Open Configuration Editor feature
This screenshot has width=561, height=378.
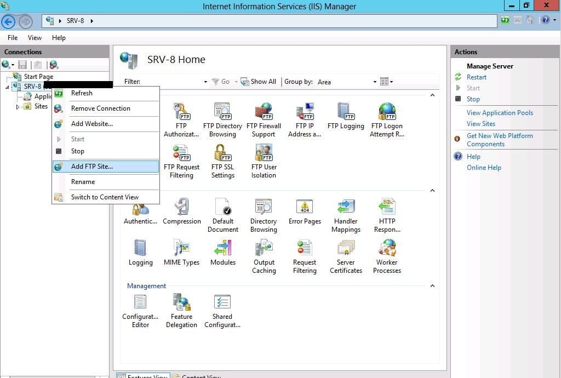pos(140,311)
